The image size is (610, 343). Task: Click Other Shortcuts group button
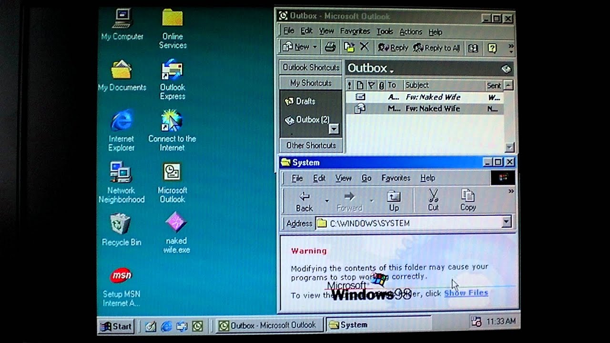click(310, 145)
